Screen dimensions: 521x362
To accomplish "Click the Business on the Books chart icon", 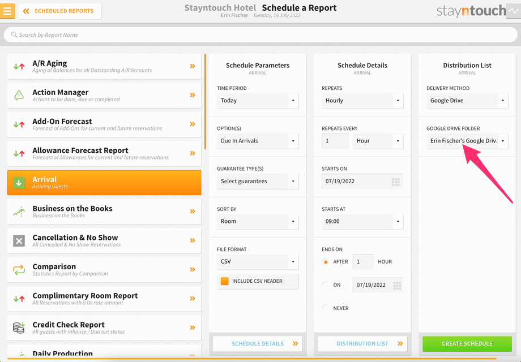I will click(x=19, y=212).
